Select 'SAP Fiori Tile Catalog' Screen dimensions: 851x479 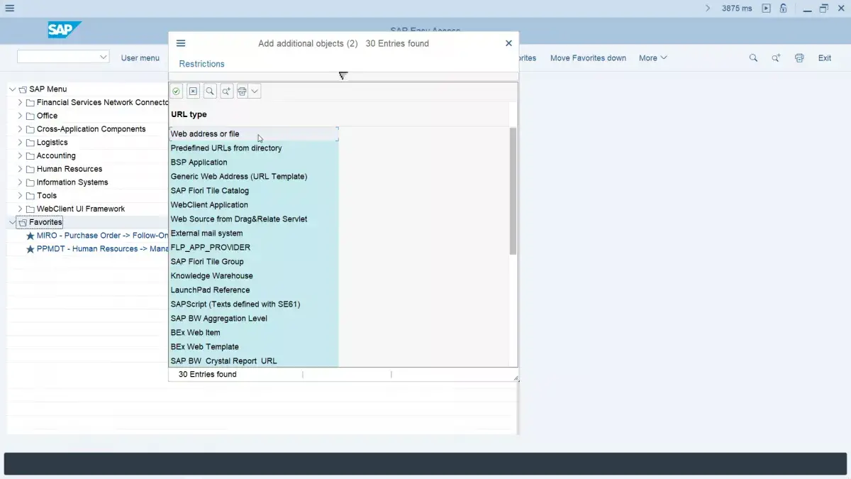254,191
